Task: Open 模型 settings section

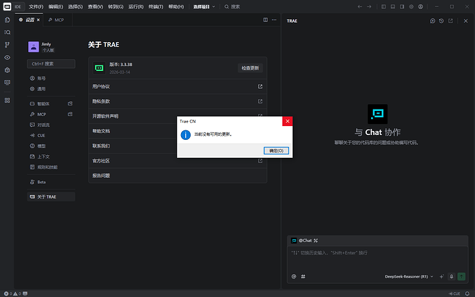Action: pyautogui.click(x=51, y=146)
